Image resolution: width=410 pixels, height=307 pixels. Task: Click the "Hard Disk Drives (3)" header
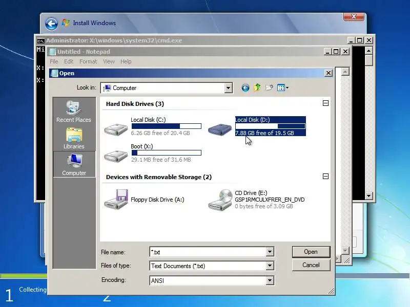135,104
